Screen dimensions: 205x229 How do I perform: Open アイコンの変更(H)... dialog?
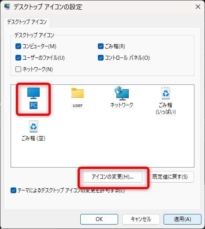point(112,177)
